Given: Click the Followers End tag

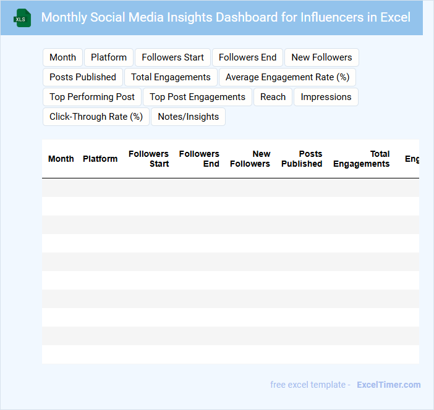Looking at the screenshot, I should pos(247,57).
